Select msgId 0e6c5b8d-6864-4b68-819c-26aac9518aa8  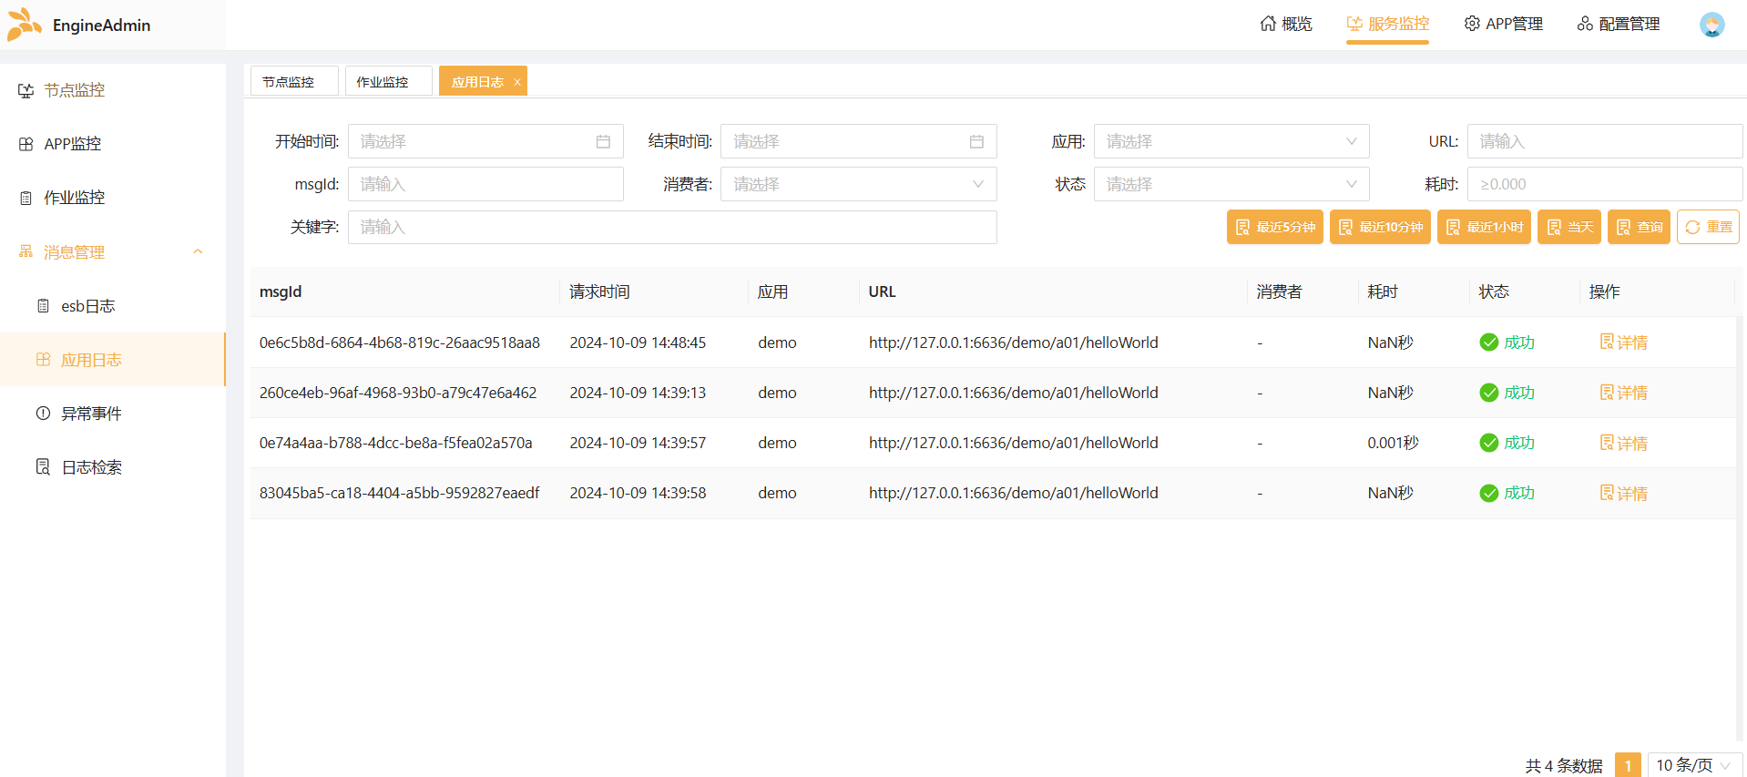click(x=400, y=342)
